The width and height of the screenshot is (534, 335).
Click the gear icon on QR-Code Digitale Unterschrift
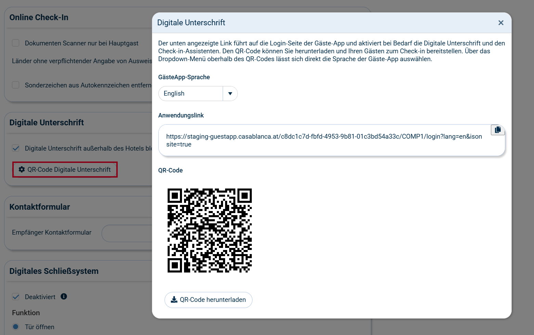pyautogui.click(x=21, y=169)
